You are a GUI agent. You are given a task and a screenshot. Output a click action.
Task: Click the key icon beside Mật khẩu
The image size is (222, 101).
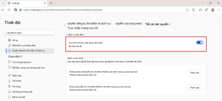point(9,45)
